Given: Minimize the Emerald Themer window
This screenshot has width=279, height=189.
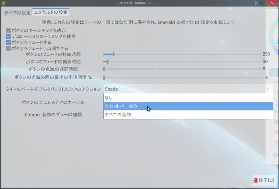Looking at the screenshot, I should coord(255,3).
